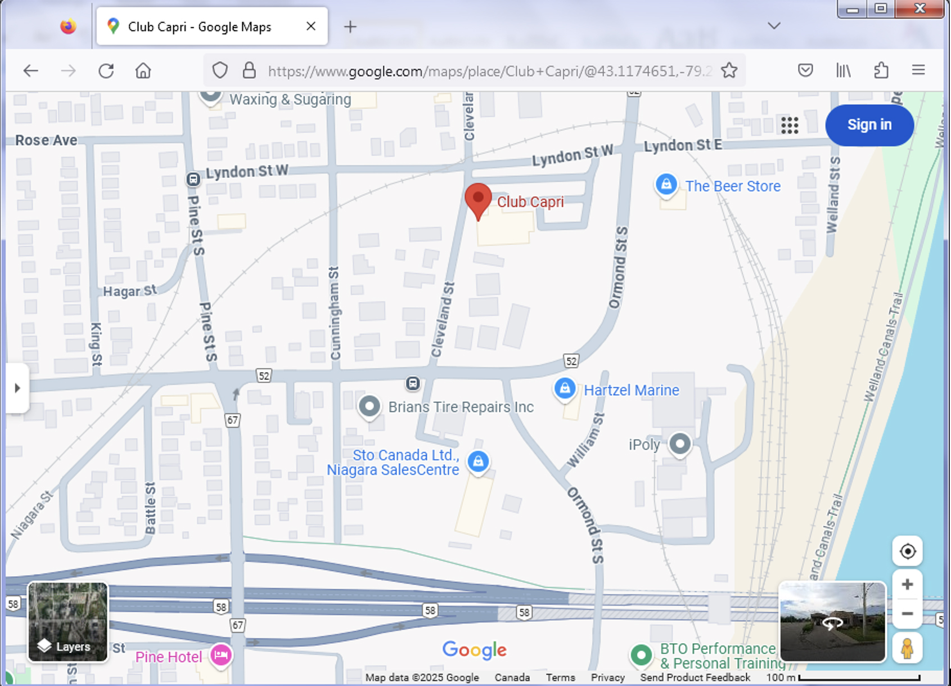Click the BTO Performance green marker

[641, 655]
